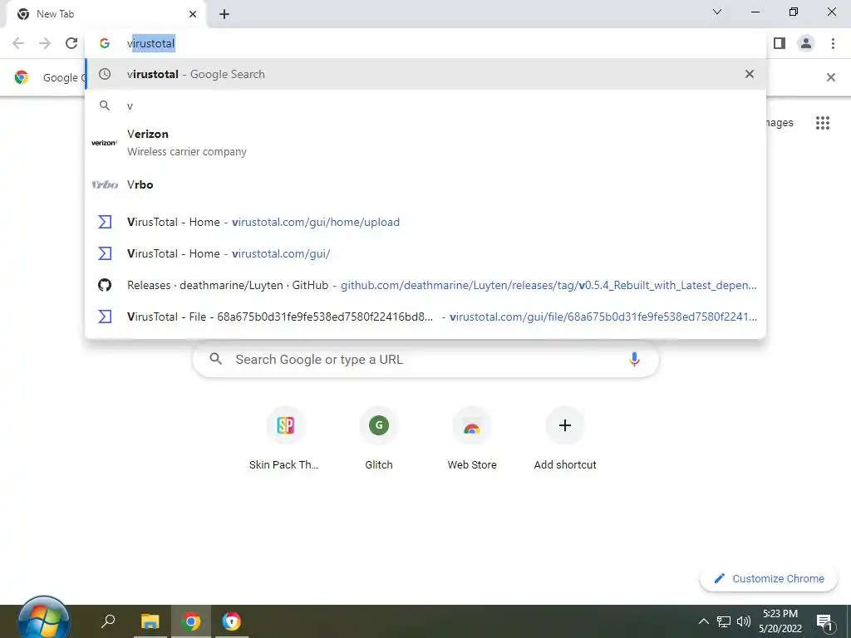This screenshot has width=851, height=638.
Task: Open taskbar search magnifier
Action: click(108, 621)
